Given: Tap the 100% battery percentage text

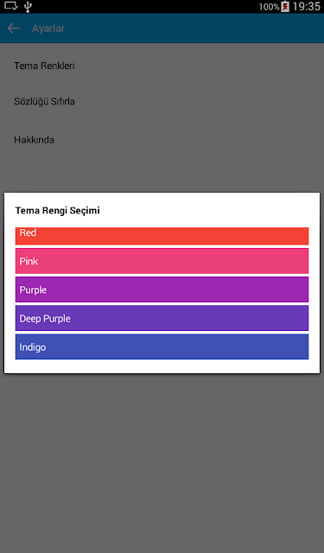Looking at the screenshot, I should (269, 7).
